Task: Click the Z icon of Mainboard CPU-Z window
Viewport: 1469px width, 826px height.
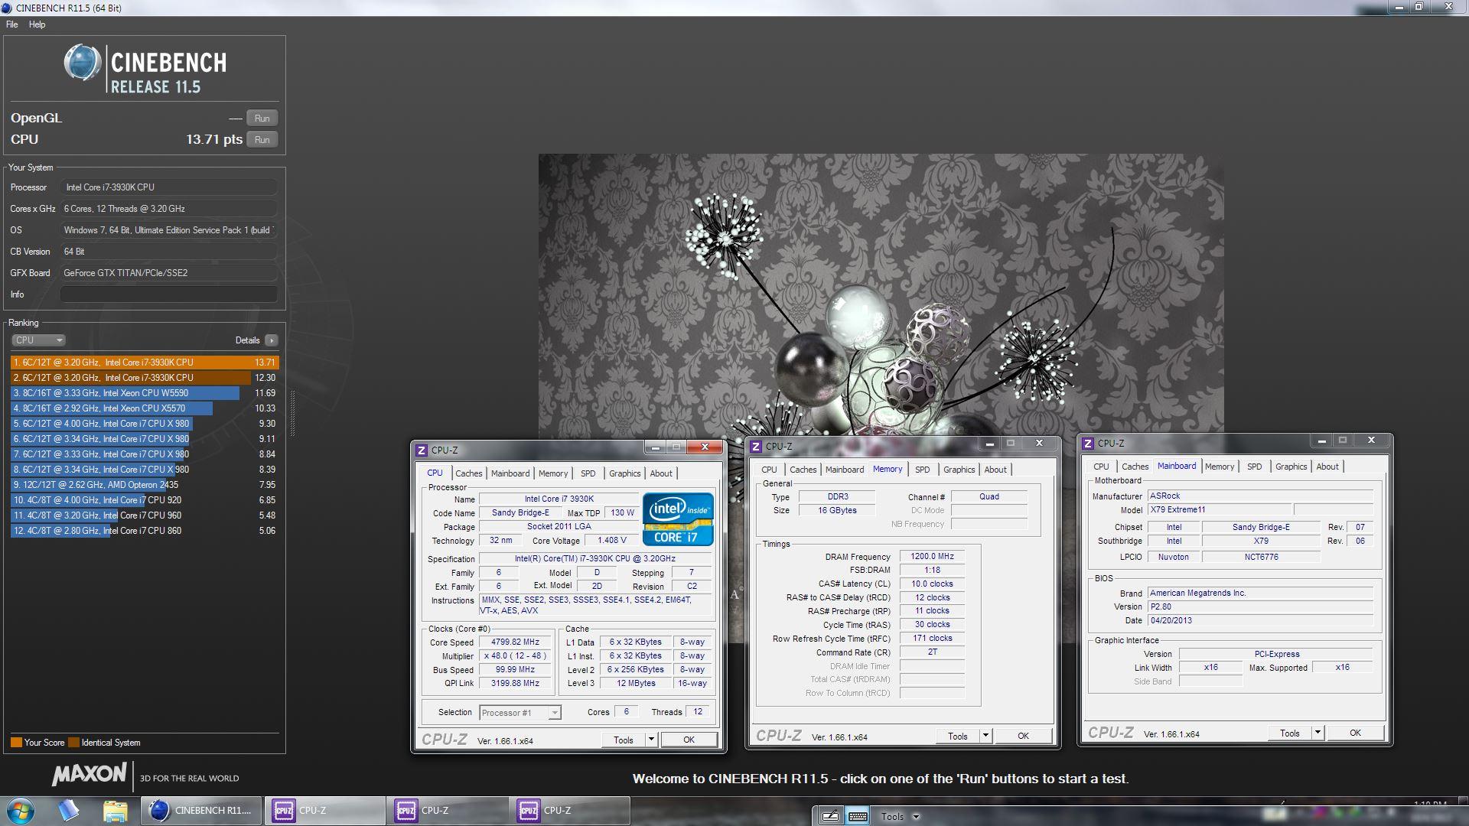Action: [x=1088, y=444]
